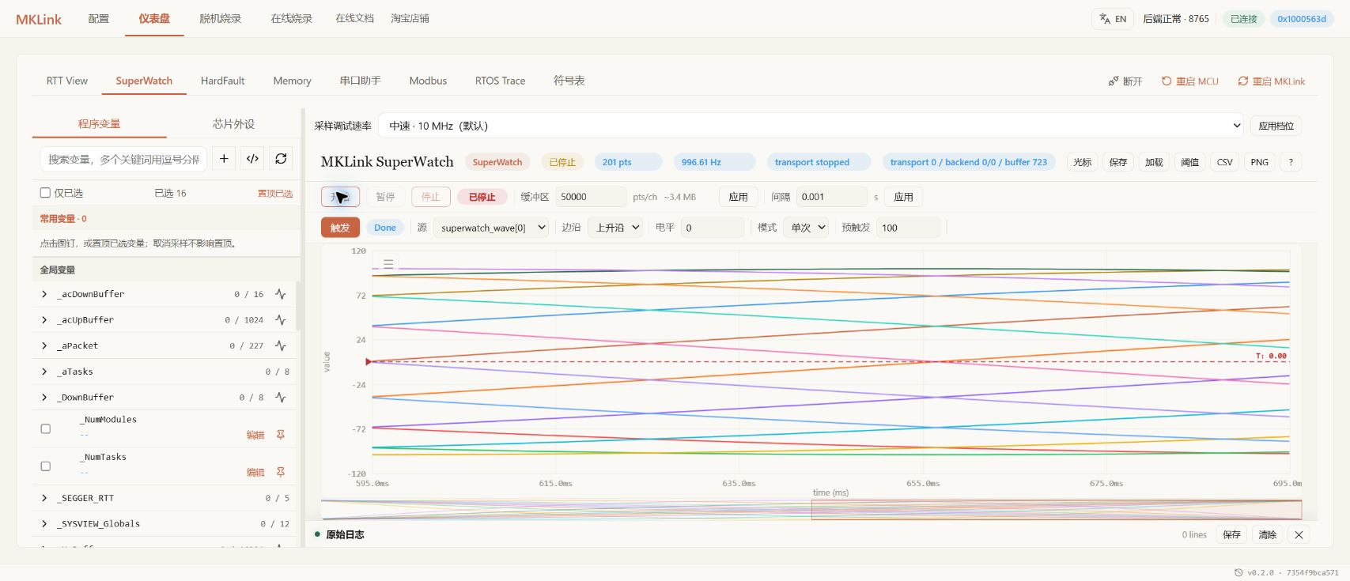The width and height of the screenshot is (1350, 581).
Task: Click the 应用档位 button
Action: (x=1276, y=126)
